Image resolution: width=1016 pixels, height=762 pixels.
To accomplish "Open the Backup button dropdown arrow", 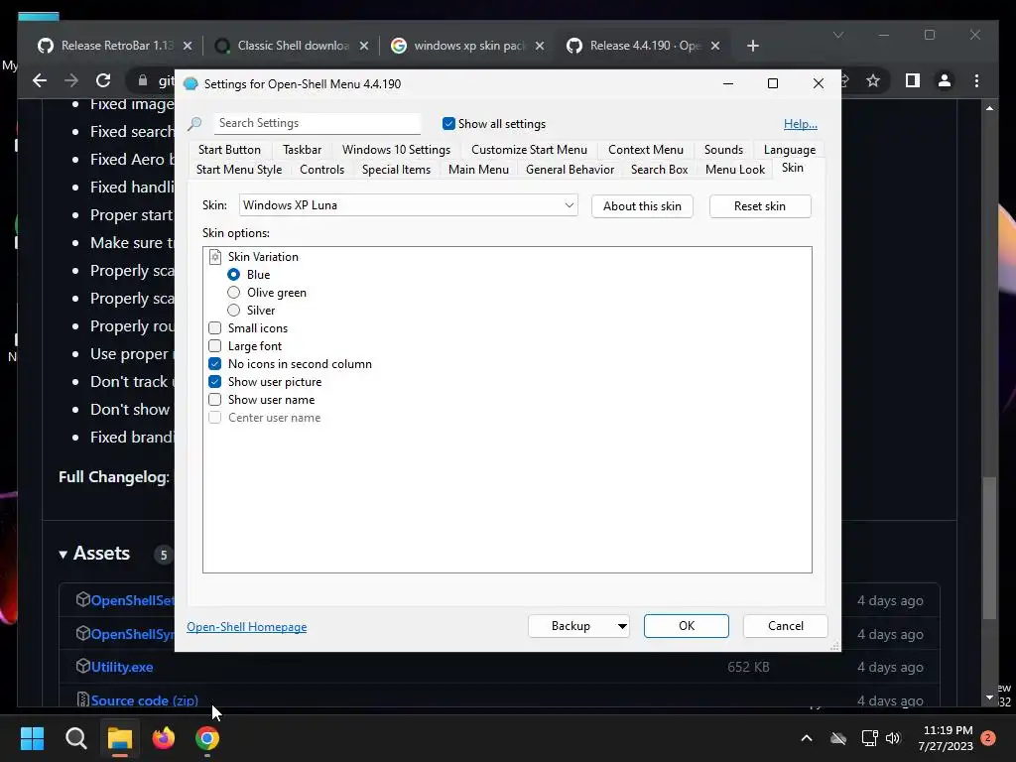I will tap(622, 626).
